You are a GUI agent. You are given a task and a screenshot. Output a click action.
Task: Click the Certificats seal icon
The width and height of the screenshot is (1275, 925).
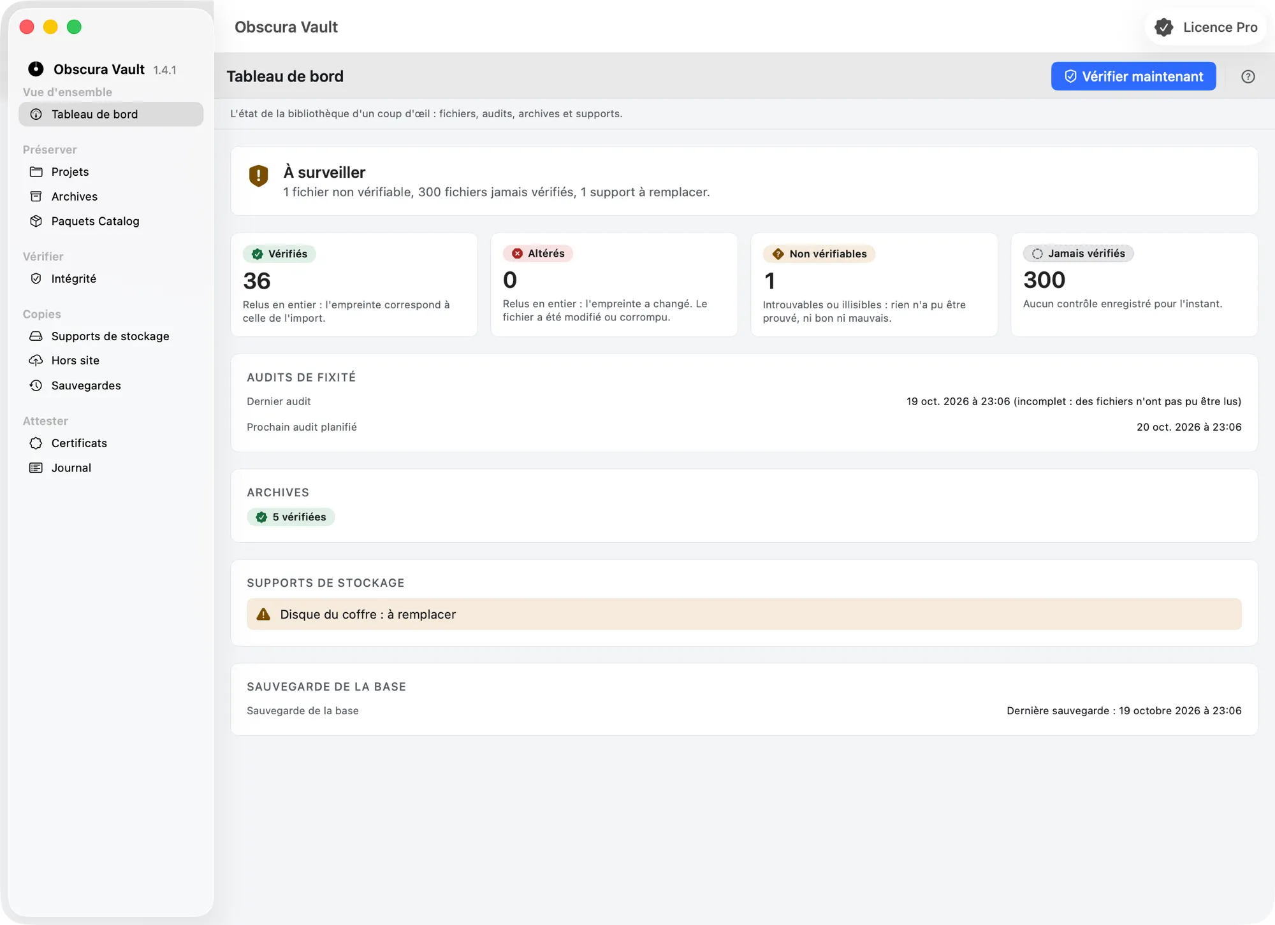(36, 443)
